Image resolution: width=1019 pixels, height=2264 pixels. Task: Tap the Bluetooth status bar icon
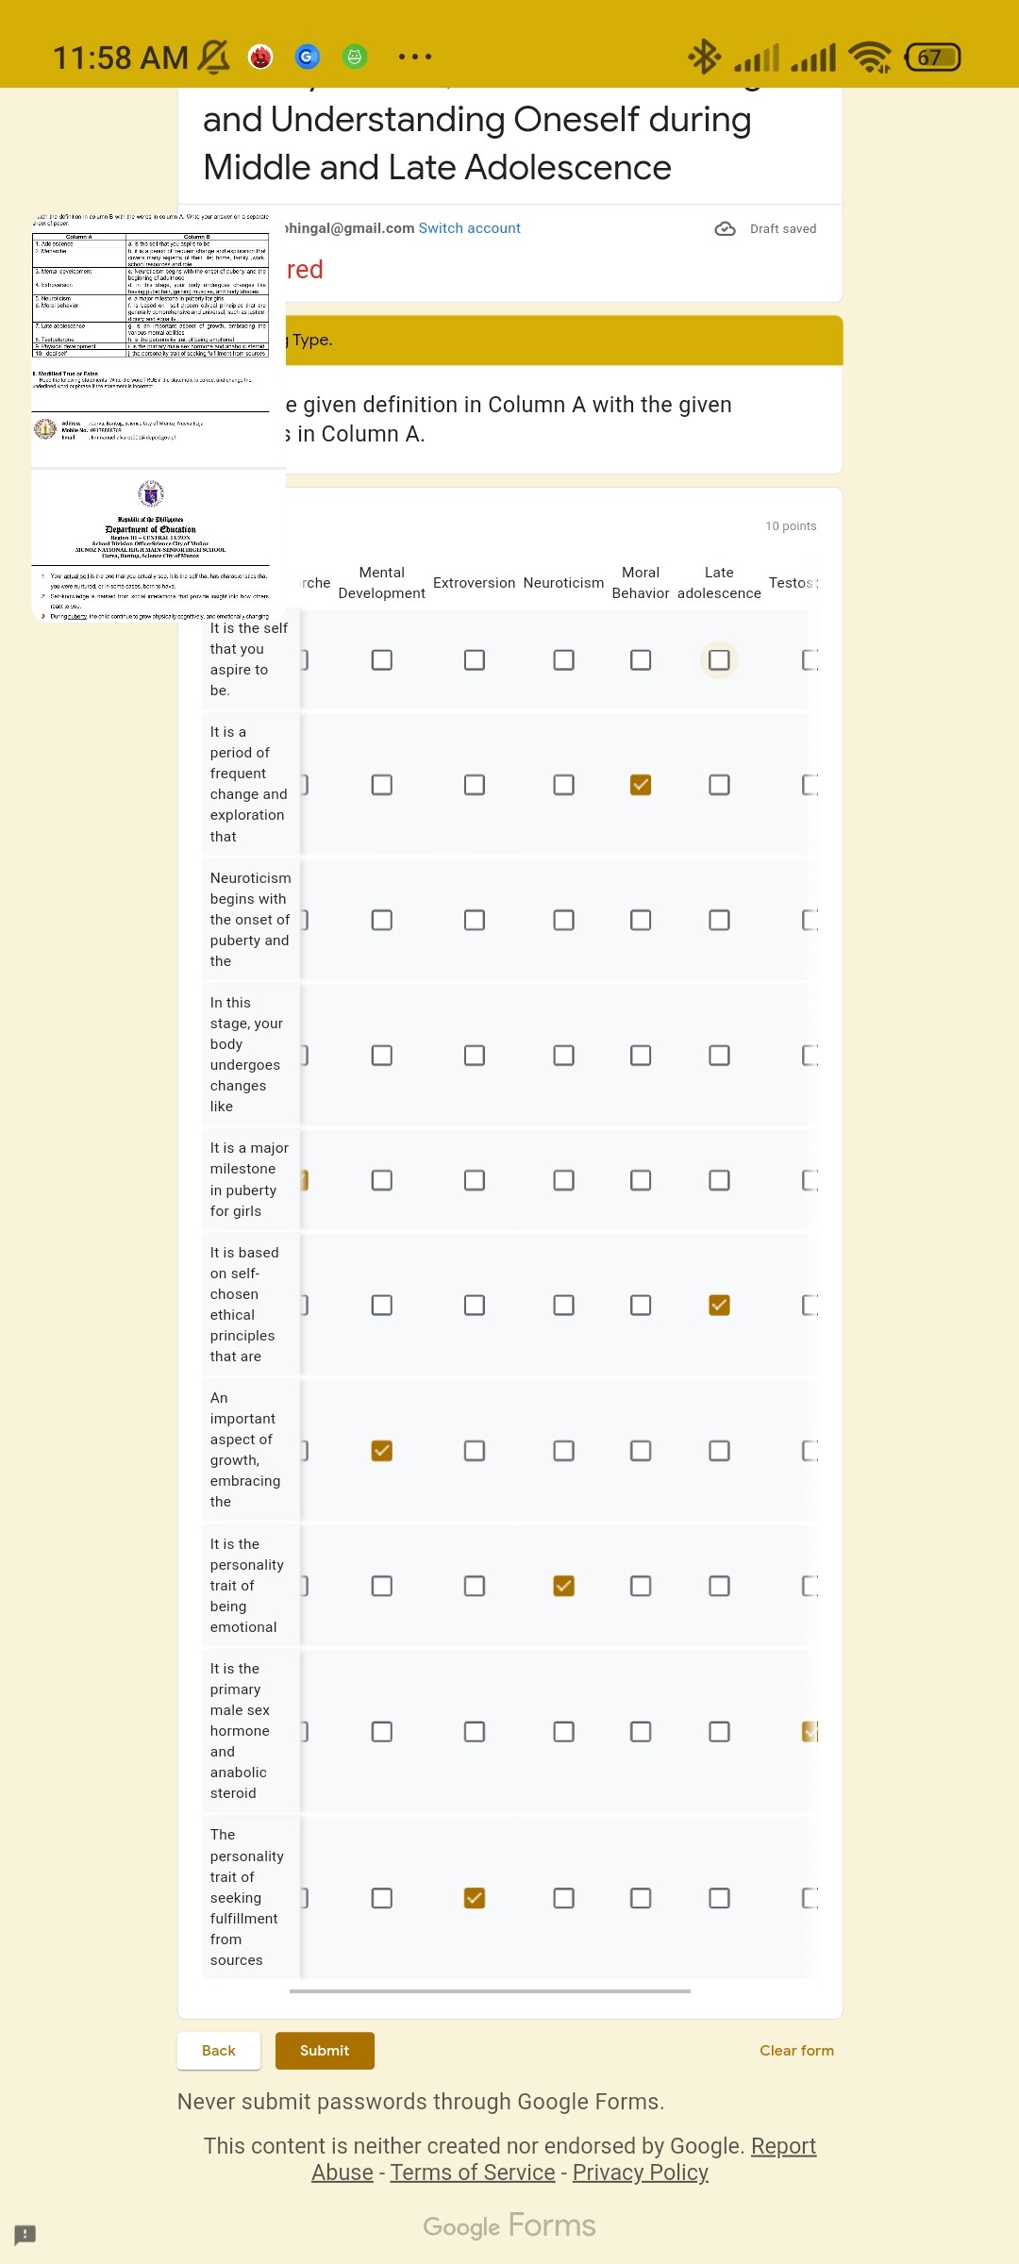point(704,57)
